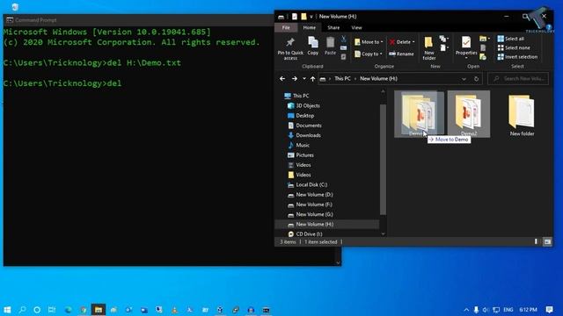Select Pictures in navigation pane

point(301,154)
